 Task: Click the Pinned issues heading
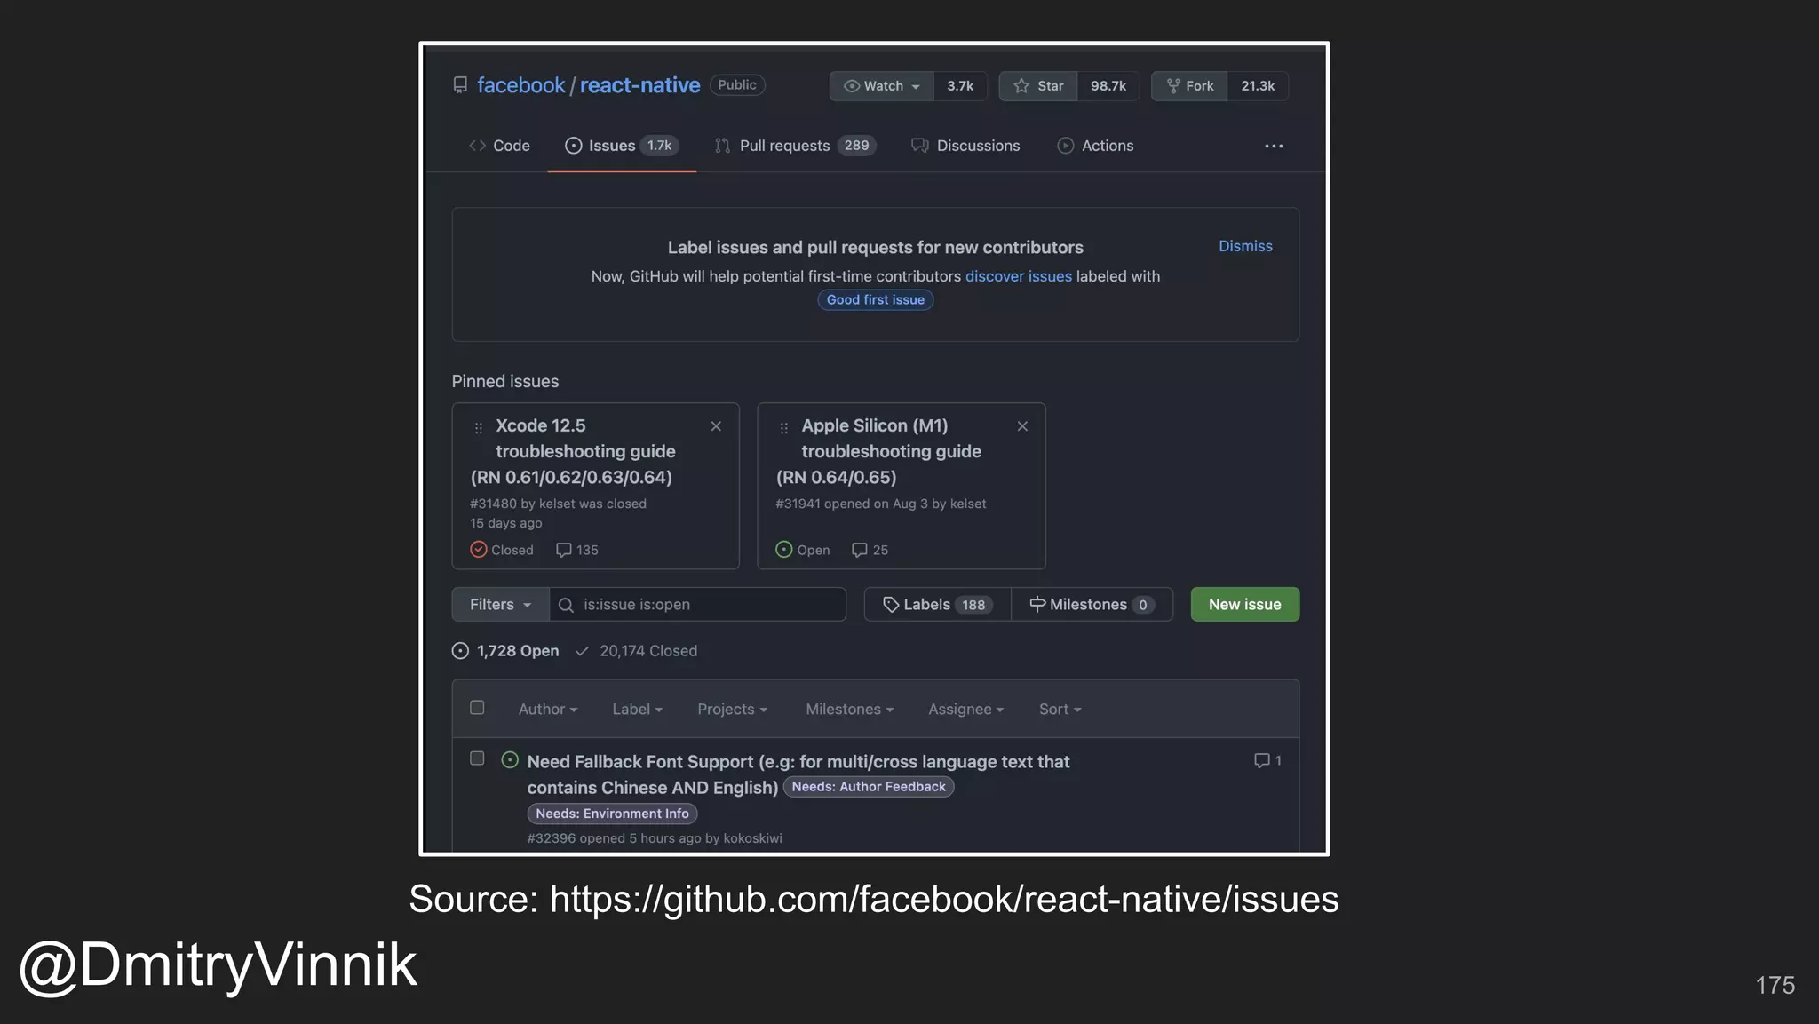coord(504,381)
